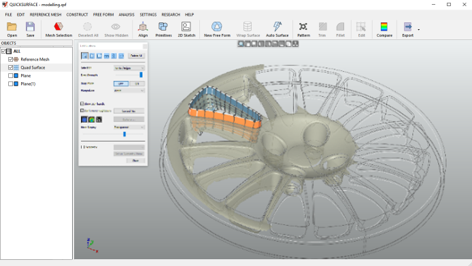
Task: Select the Quad Surface tree row
Action: (36, 68)
